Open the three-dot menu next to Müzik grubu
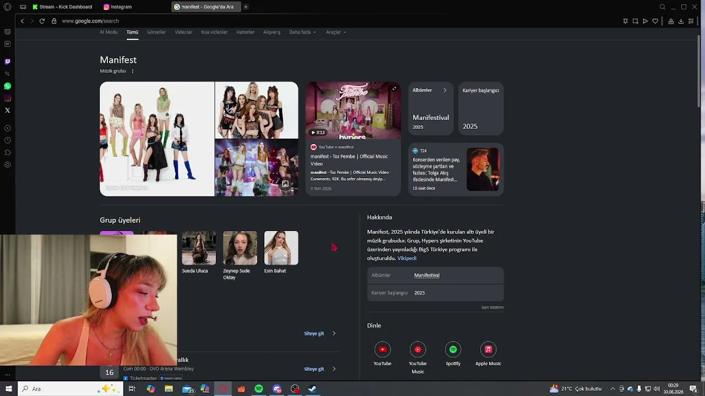The width and height of the screenshot is (705, 396). pos(132,71)
